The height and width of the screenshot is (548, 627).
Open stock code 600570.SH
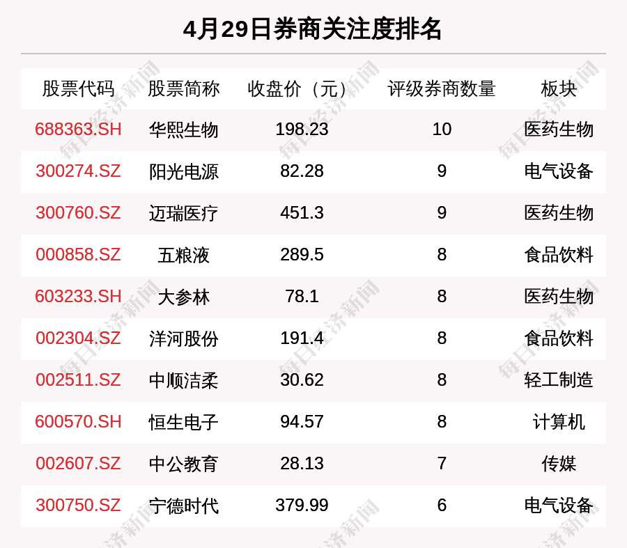click(78, 422)
